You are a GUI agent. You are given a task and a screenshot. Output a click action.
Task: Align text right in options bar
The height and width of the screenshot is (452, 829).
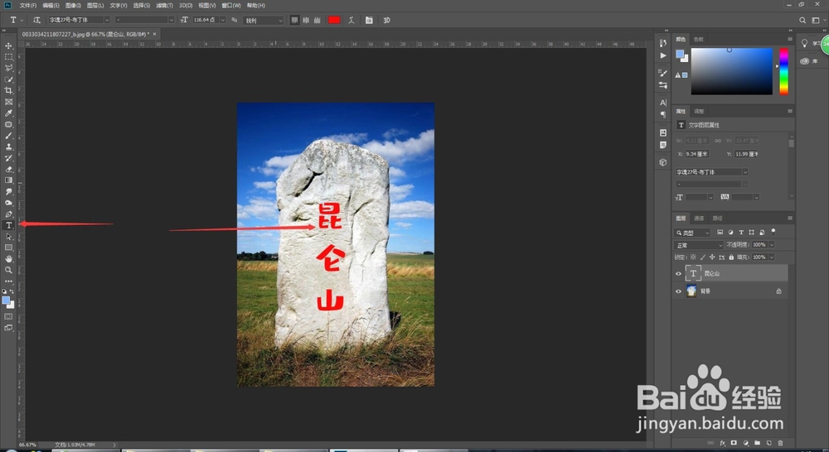[318, 20]
